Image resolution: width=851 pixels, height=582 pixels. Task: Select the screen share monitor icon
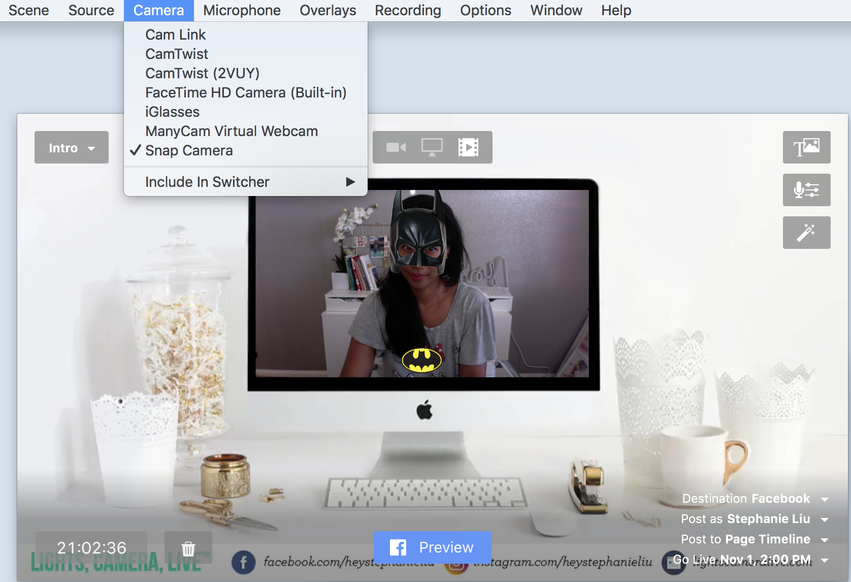tap(432, 147)
